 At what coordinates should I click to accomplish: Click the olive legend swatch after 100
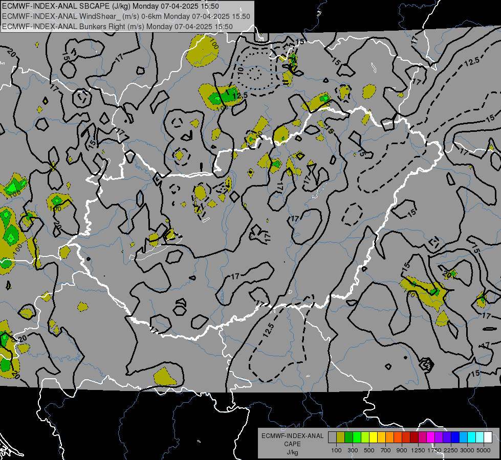[x=341, y=438]
